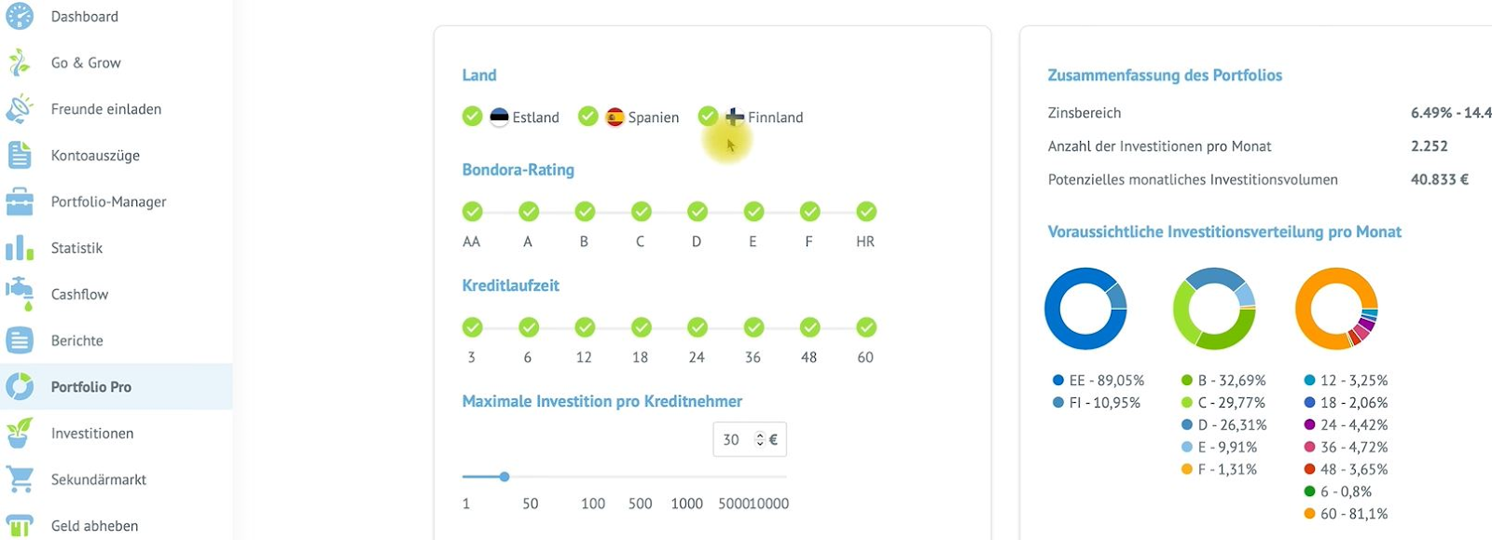
Task: Disable the Finnland country checkbox
Action: [x=708, y=117]
